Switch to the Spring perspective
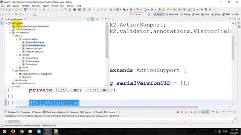This screenshot has height=135, width=241. tap(215, 14)
